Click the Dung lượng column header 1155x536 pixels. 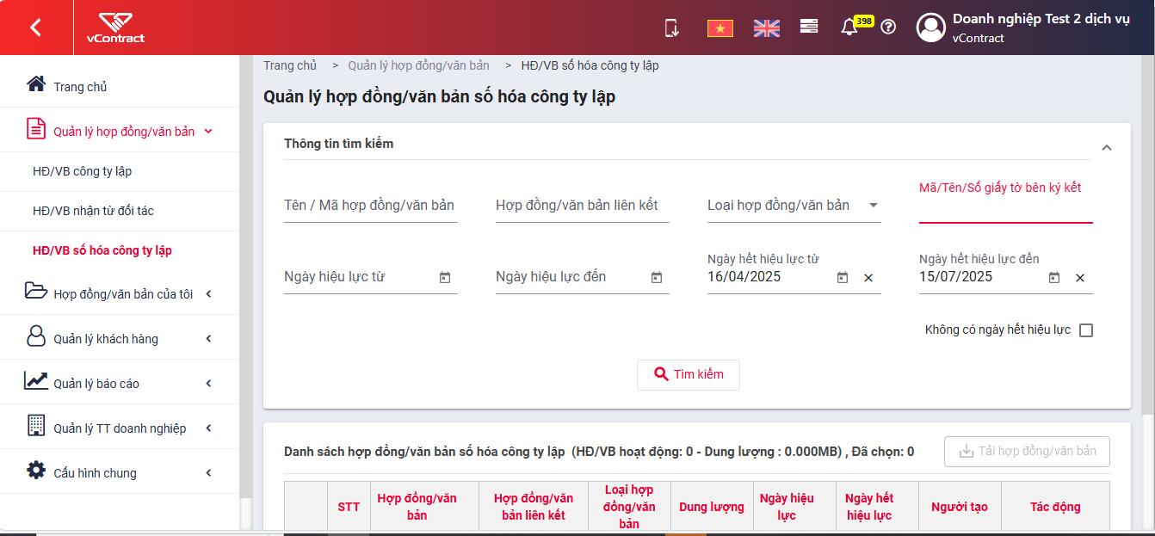[712, 507]
